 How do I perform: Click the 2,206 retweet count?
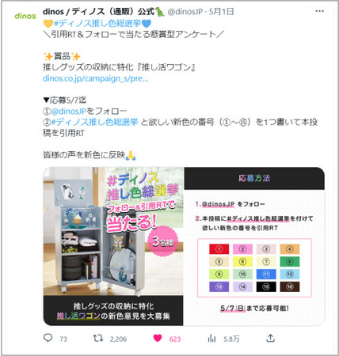118,339
